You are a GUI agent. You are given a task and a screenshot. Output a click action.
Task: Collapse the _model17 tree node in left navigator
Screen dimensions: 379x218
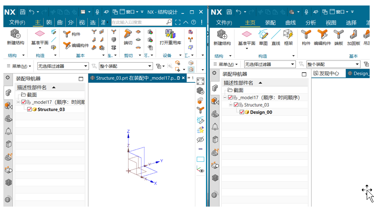coord(18,102)
